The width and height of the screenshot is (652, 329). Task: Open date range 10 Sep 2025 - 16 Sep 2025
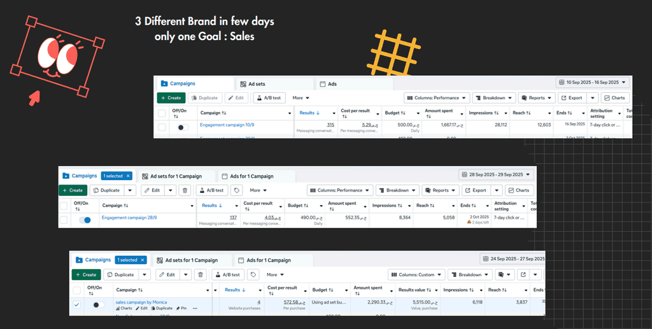[593, 82]
